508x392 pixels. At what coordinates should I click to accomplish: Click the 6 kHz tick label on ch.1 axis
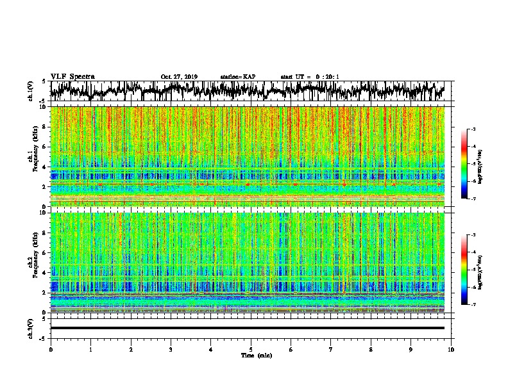44,147
